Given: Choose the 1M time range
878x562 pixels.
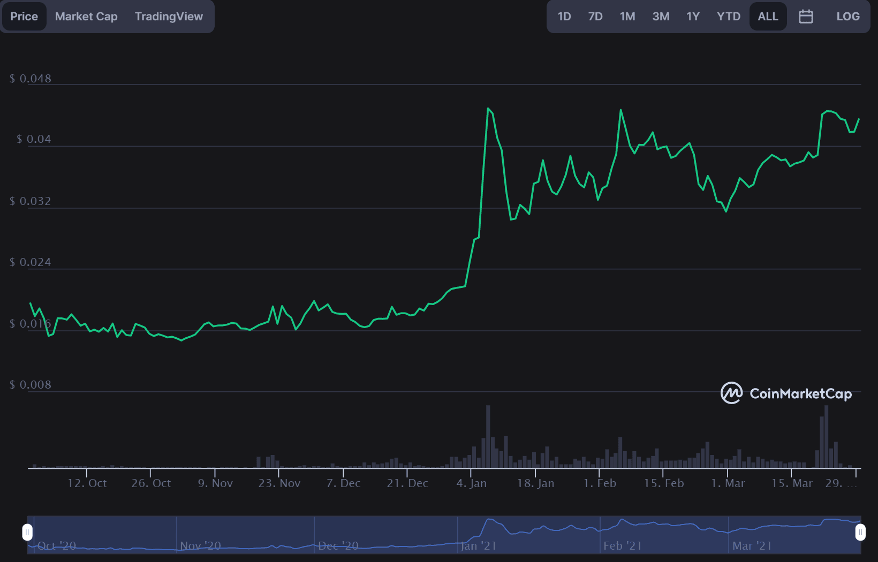Looking at the screenshot, I should (627, 17).
